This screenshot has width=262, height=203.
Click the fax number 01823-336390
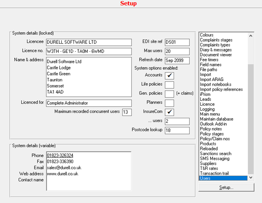point(60,162)
